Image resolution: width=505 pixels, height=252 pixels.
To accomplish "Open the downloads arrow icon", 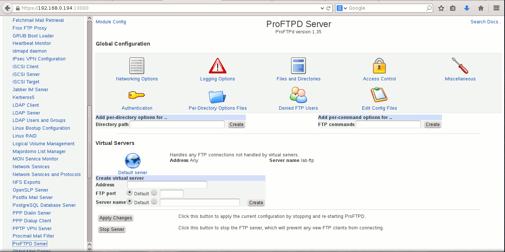I will [467, 8].
